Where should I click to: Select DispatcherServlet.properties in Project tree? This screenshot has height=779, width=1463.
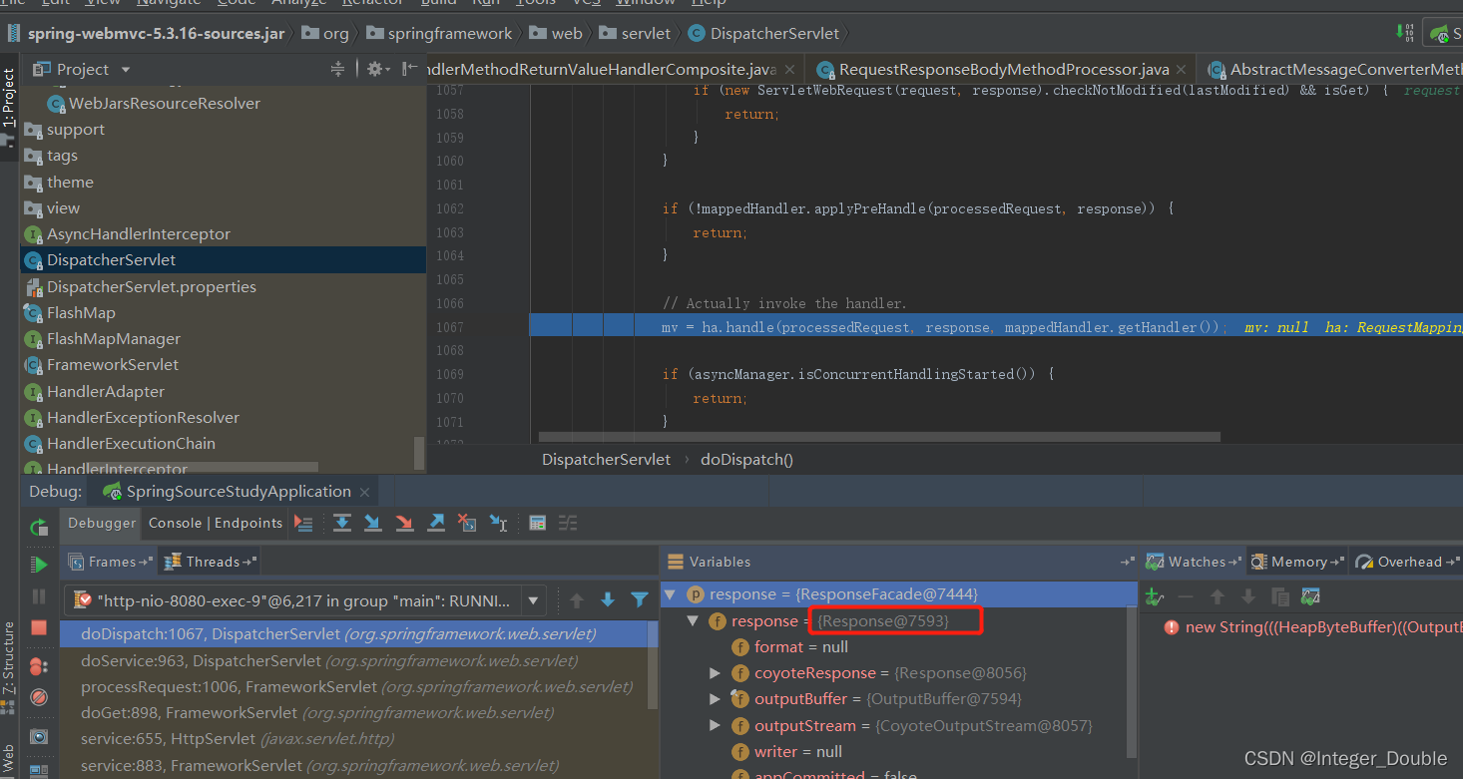click(152, 286)
